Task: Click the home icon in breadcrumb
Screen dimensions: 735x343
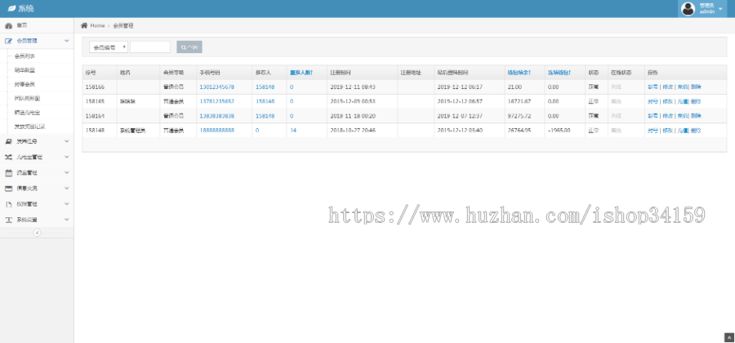Action: tap(84, 25)
